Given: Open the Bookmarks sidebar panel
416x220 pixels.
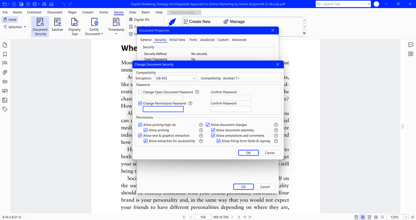Looking at the screenshot, I should (5, 54).
